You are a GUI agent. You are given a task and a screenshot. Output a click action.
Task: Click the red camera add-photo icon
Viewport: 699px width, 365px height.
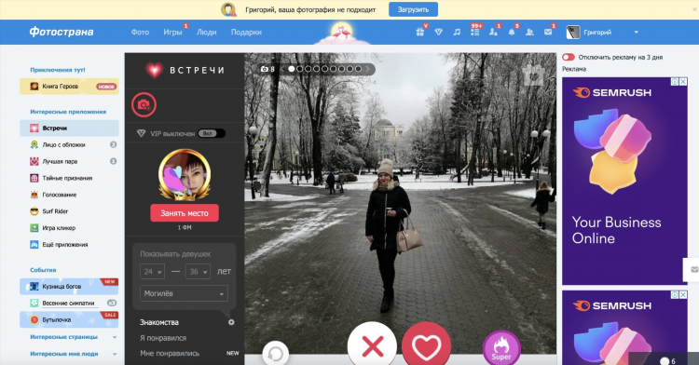click(x=144, y=105)
